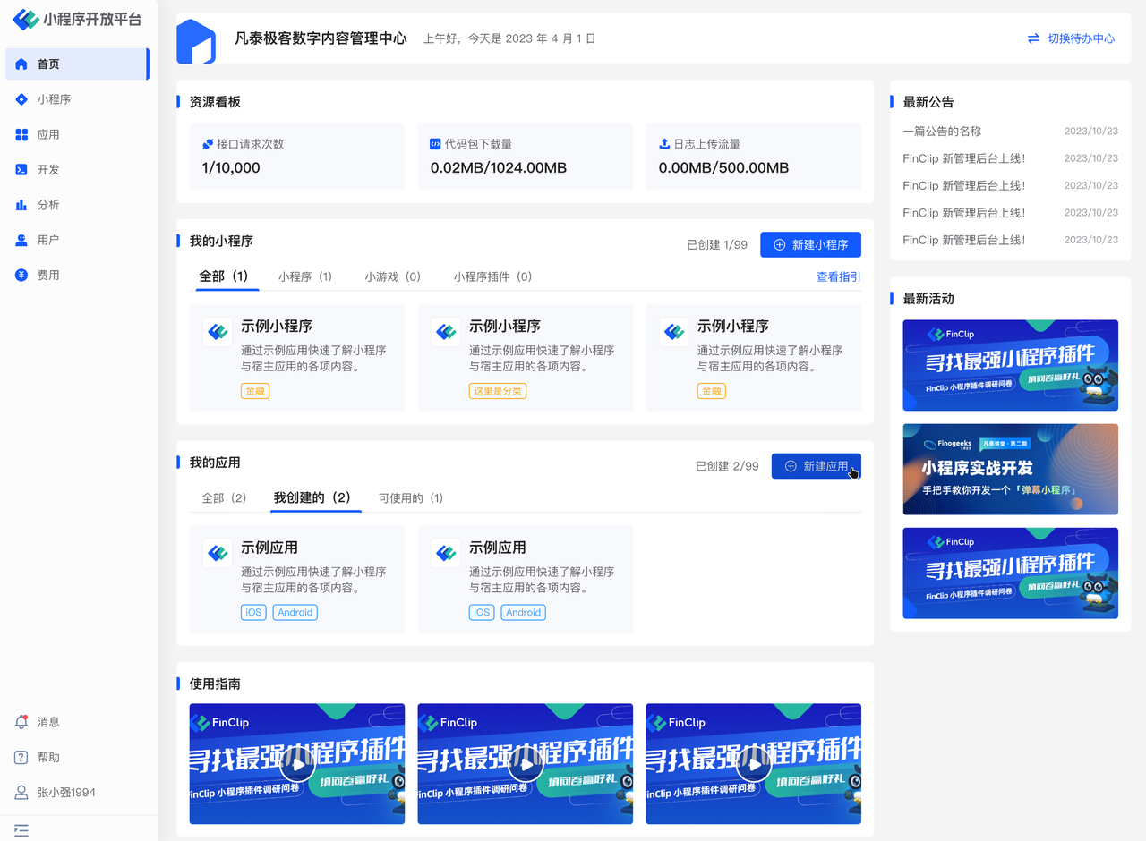1146x841 pixels.
Task: Open the 查看指引 link
Action: pos(838,277)
